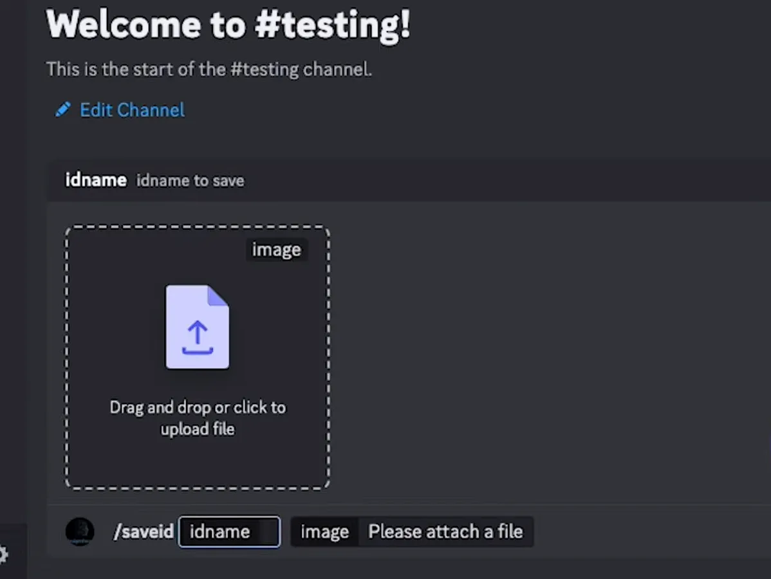Click the dark left sidebar strip
771x579 pixels.
pyautogui.click(x=13, y=257)
